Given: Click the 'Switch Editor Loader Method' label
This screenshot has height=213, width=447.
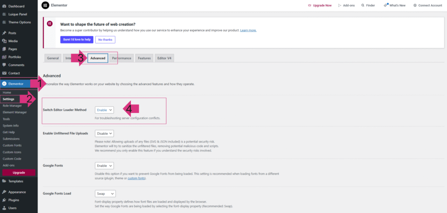Looking at the screenshot, I should click(x=65, y=110).
